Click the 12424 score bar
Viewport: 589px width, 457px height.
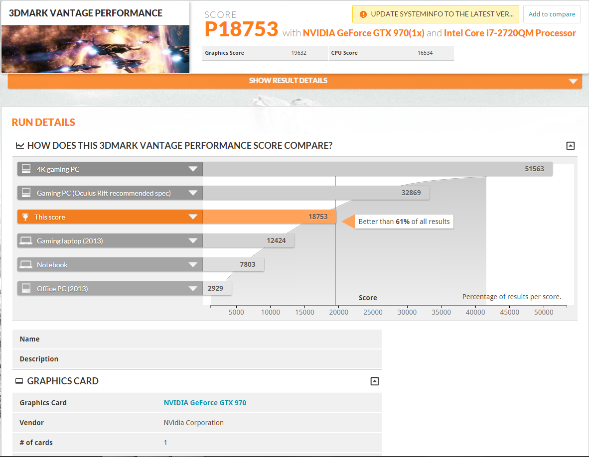(249, 240)
